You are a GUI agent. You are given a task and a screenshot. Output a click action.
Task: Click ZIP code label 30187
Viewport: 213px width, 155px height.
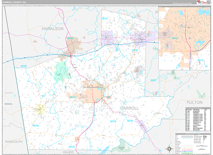[x=153, y=80]
